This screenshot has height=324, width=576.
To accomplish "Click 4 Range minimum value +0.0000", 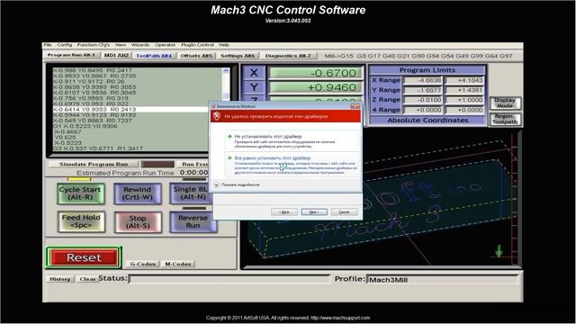I will (423, 110).
